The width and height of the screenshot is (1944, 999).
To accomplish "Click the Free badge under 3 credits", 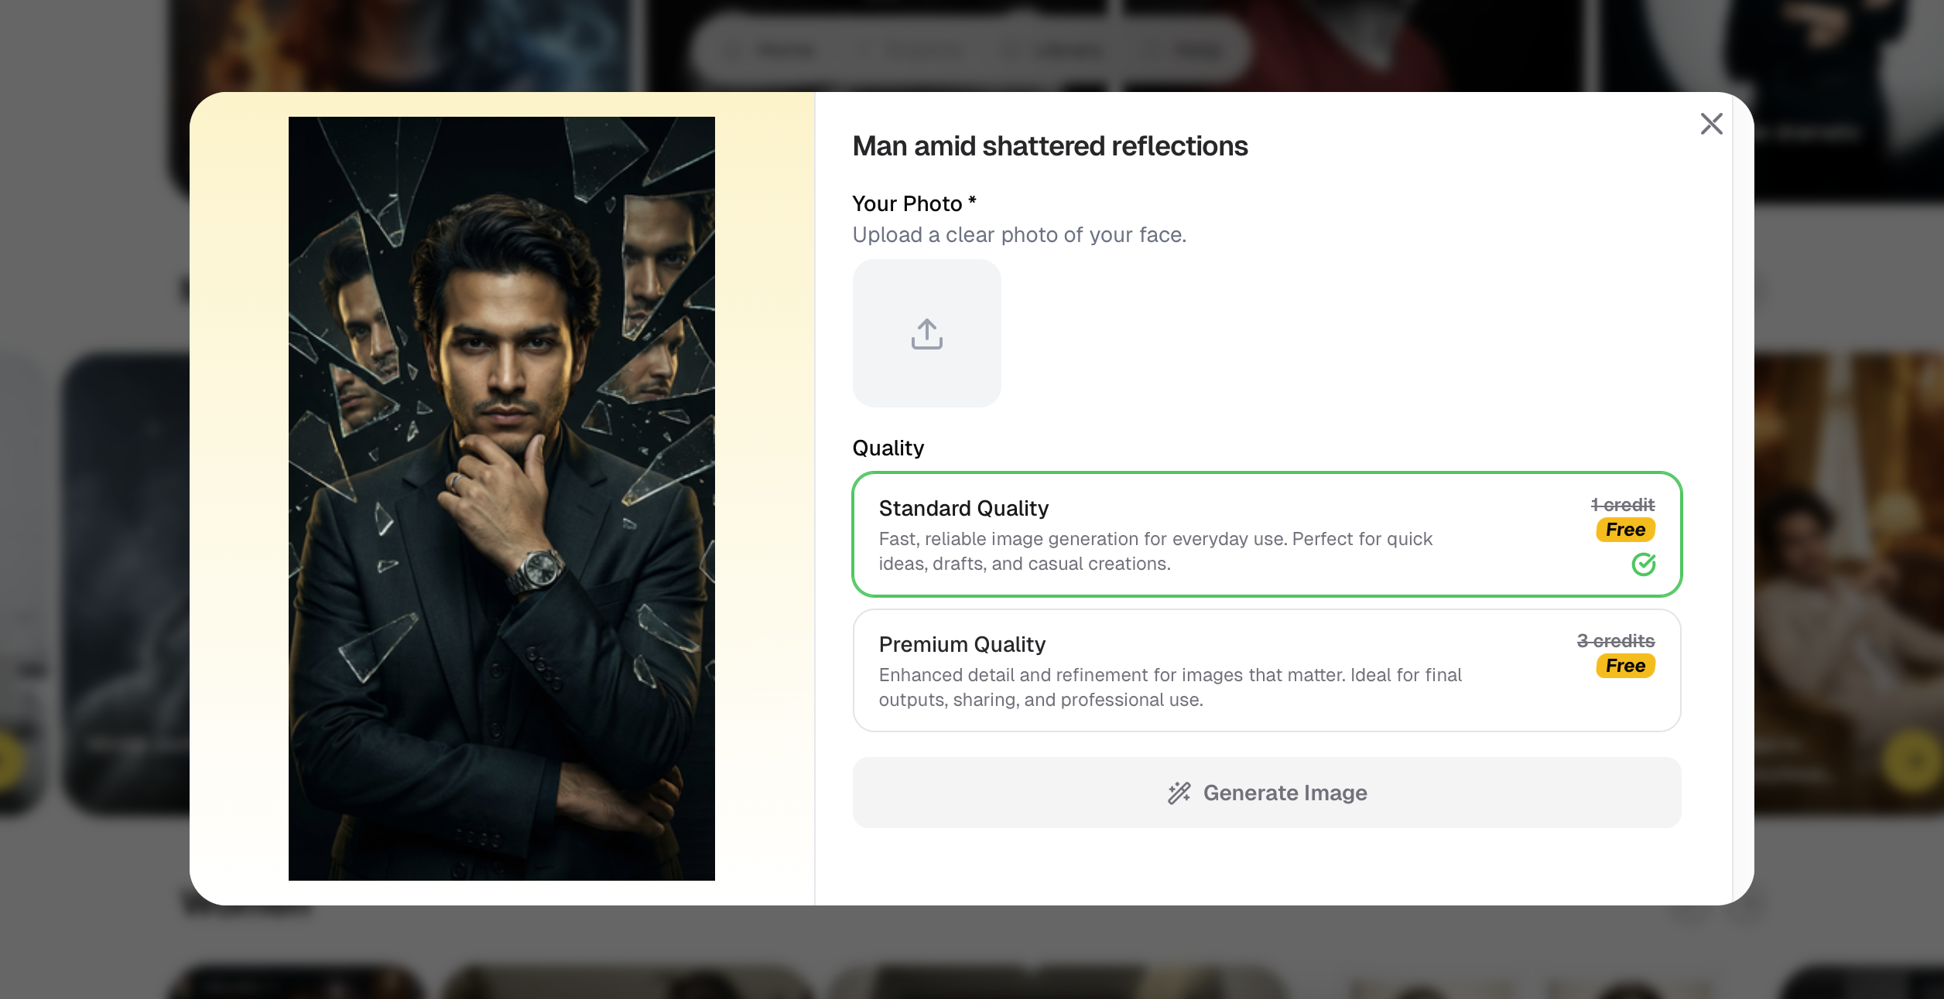I will click(x=1624, y=666).
